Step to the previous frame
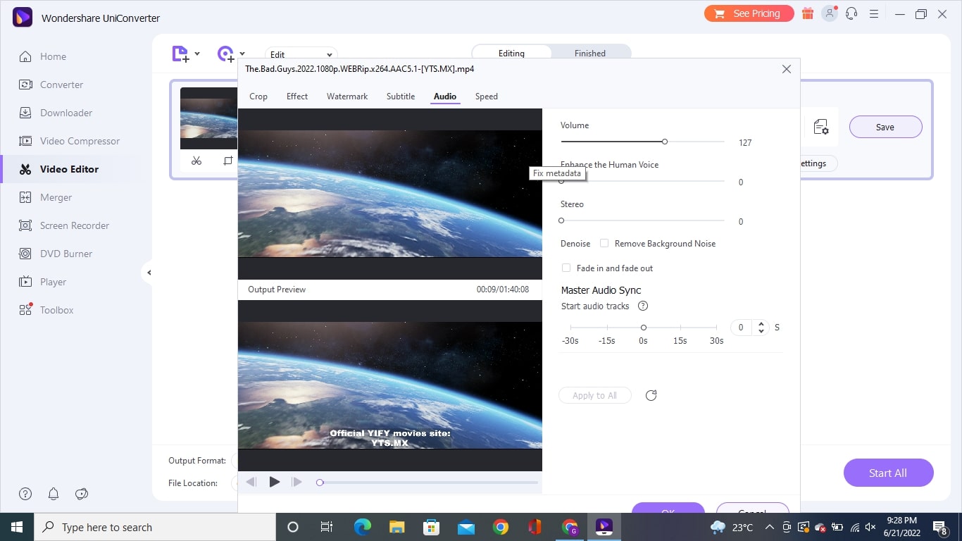 pos(251,482)
